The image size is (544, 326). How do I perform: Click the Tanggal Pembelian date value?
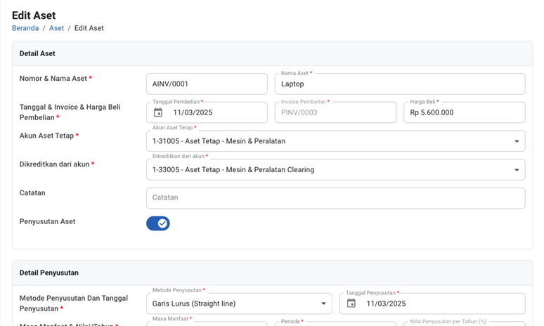193,112
